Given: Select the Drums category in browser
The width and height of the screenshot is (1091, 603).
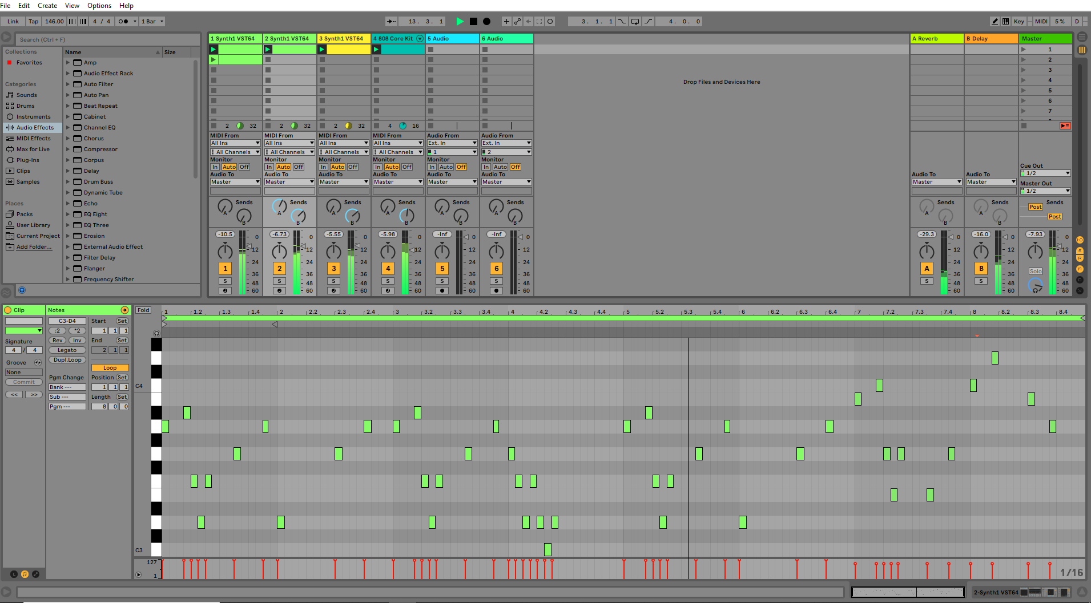Looking at the screenshot, I should tap(25, 106).
